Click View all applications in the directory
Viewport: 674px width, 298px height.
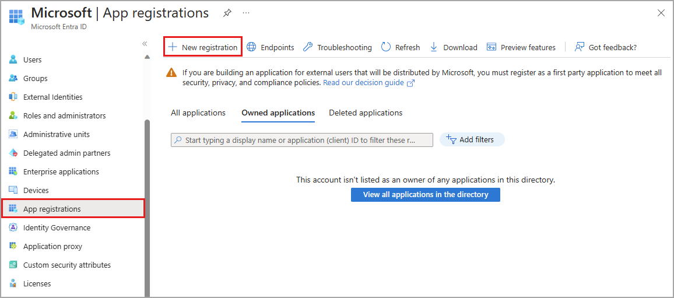[x=426, y=195]
